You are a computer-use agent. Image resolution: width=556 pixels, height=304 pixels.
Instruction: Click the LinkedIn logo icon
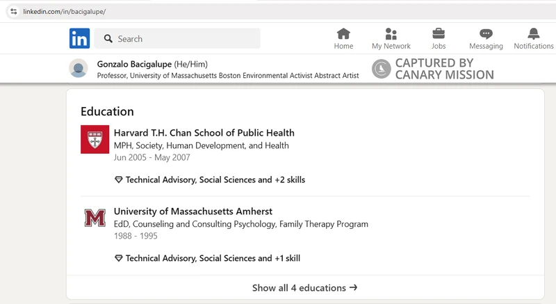79,38
